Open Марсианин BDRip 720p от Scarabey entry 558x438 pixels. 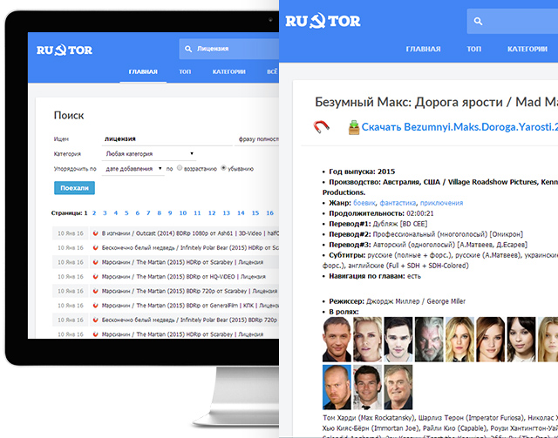point(189,291)
